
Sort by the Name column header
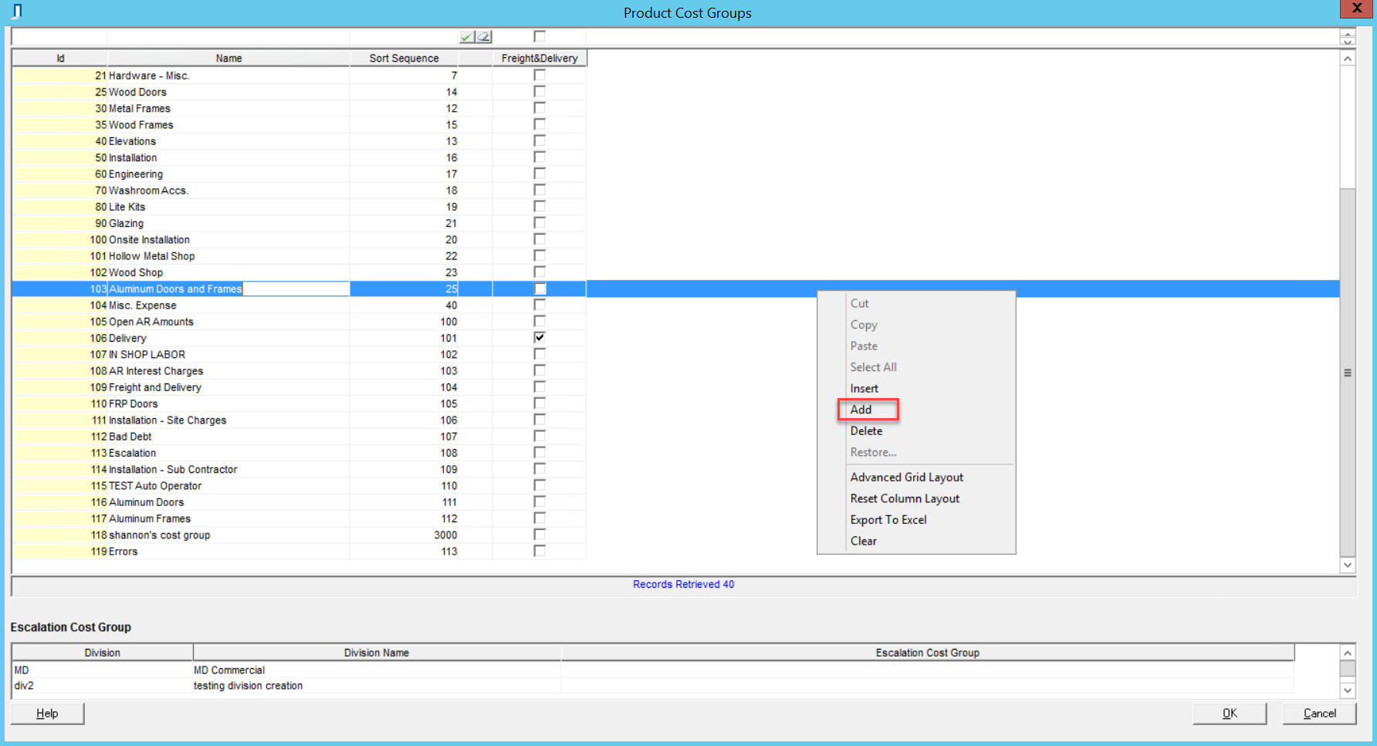pos(228,58)
